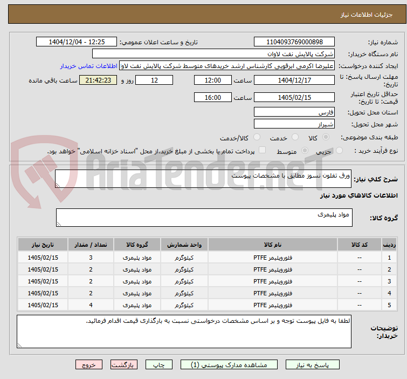Click فلوروپلیمر PTFE in row 1
The image size is (407, 379).
tap(273, 258)
